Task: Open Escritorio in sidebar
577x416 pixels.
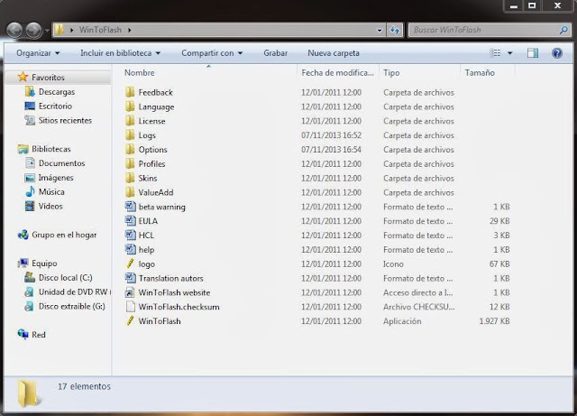Action: pyautogui.click(x=55, y=106)
